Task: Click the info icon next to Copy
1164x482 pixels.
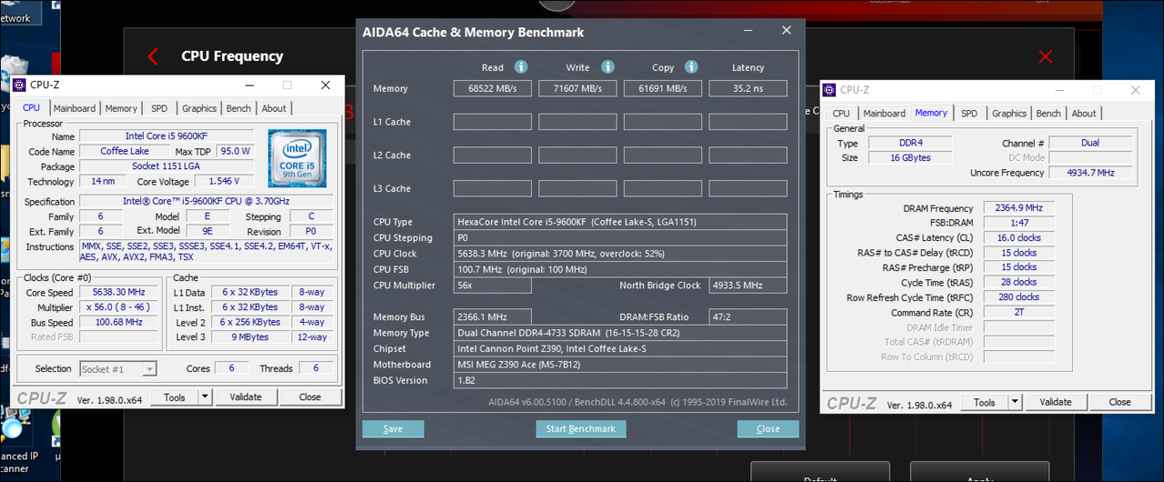Action: [x=691, y=67]
